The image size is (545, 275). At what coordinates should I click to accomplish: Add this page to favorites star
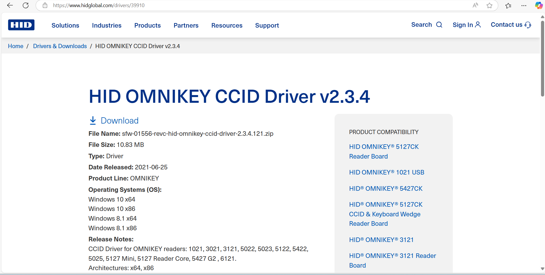[489, 5]
